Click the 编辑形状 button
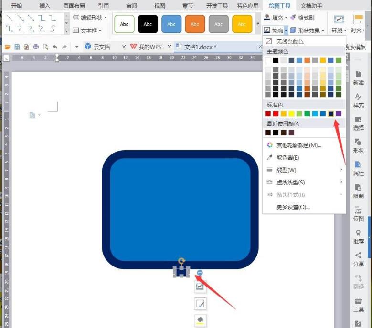372x328 pixels. tap(89, 18)
